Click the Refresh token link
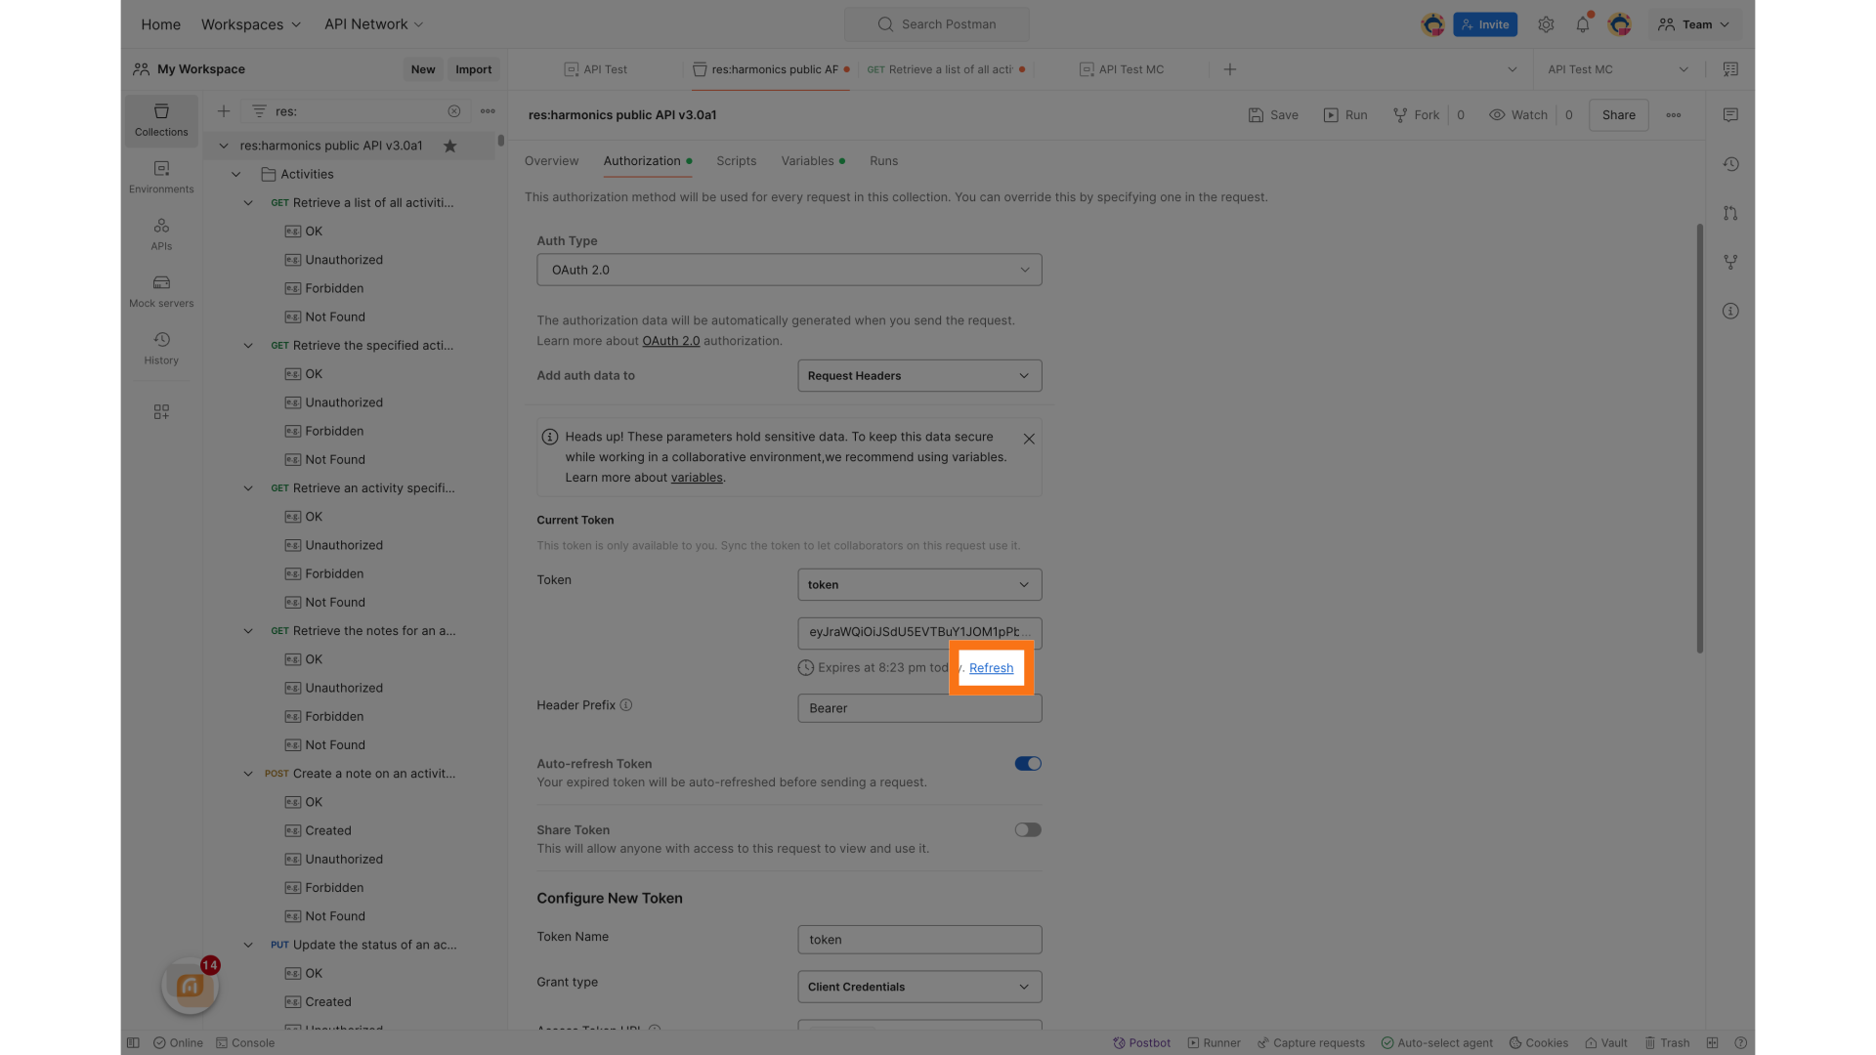 pyautogui.click(x=991, y=668)
